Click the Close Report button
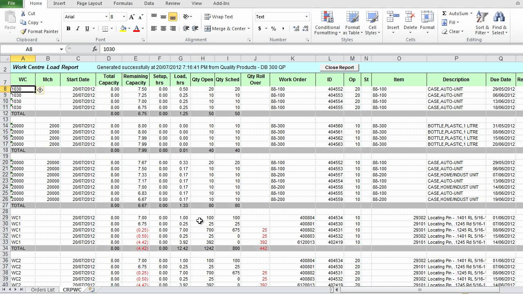Screen dimensions: 523x294 pos(340,67)
